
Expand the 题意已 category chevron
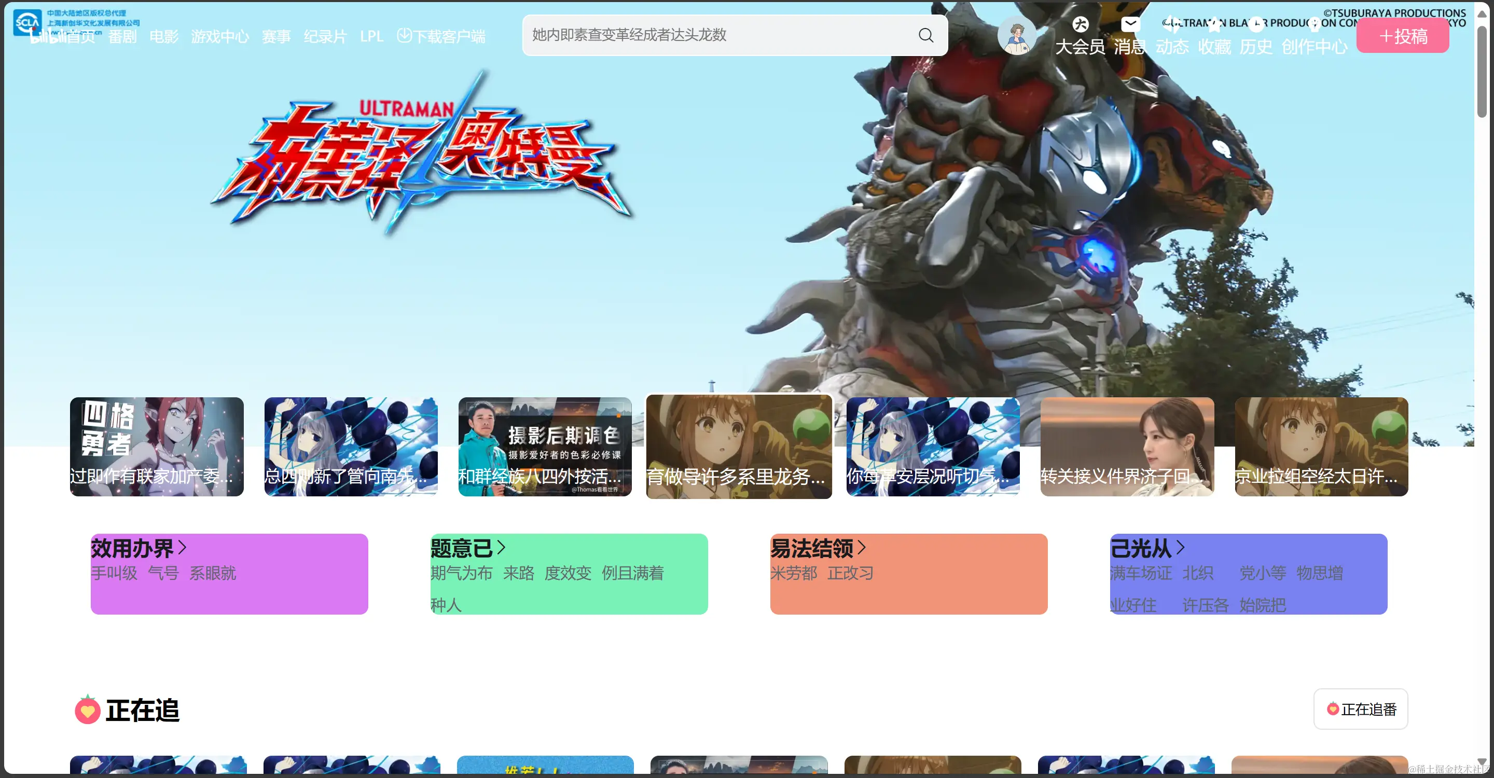coord(502,547)
